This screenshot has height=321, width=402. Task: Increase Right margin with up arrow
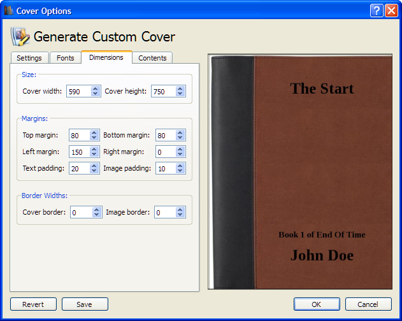point(180,149)
